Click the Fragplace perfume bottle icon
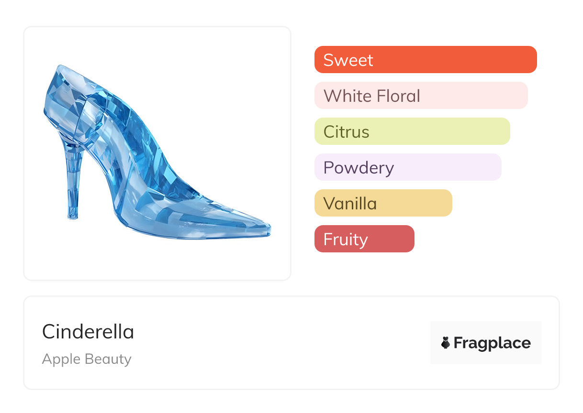583x413 pixels. coord(446,343)
